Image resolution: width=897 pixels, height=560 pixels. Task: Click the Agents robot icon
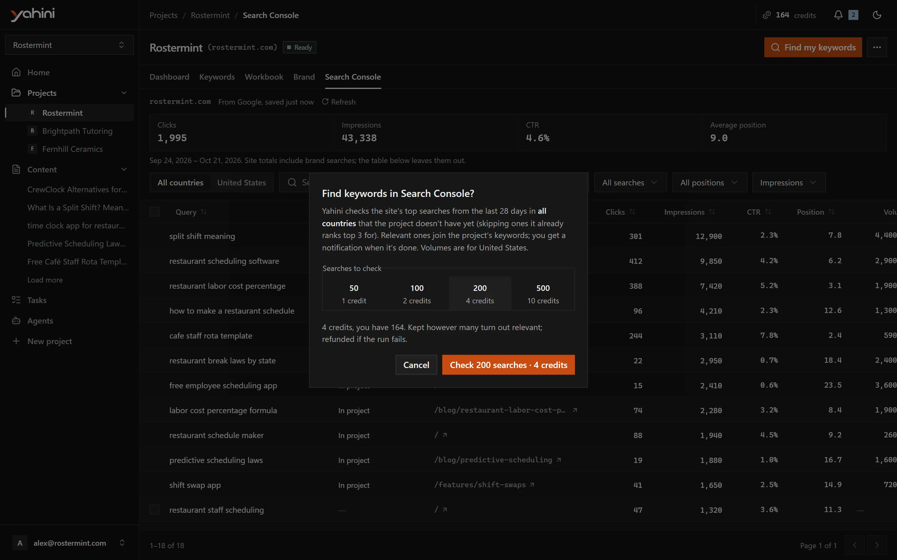click(16, 321)
